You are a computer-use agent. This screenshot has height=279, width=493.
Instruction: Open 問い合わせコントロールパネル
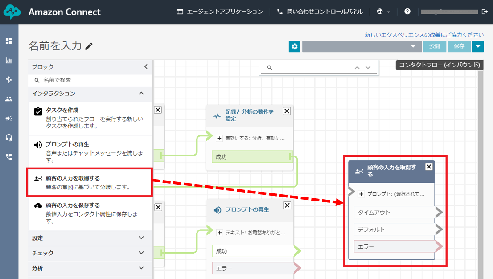click(320, 12)
